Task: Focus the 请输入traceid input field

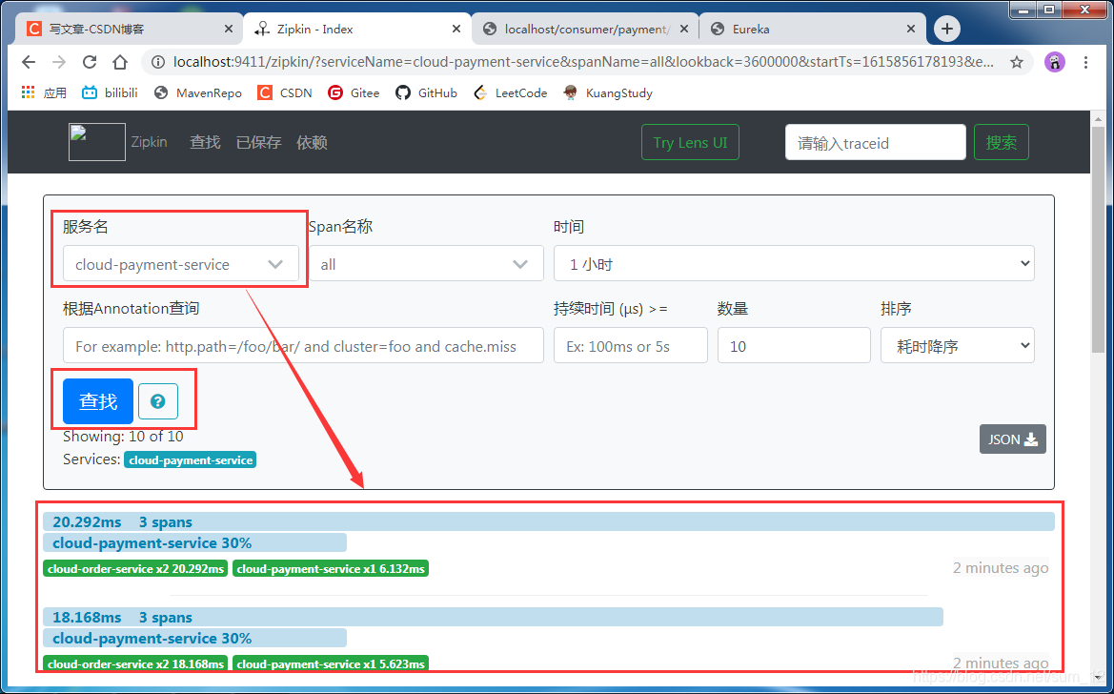Action: pyautogui.click(x=875, y=142)
